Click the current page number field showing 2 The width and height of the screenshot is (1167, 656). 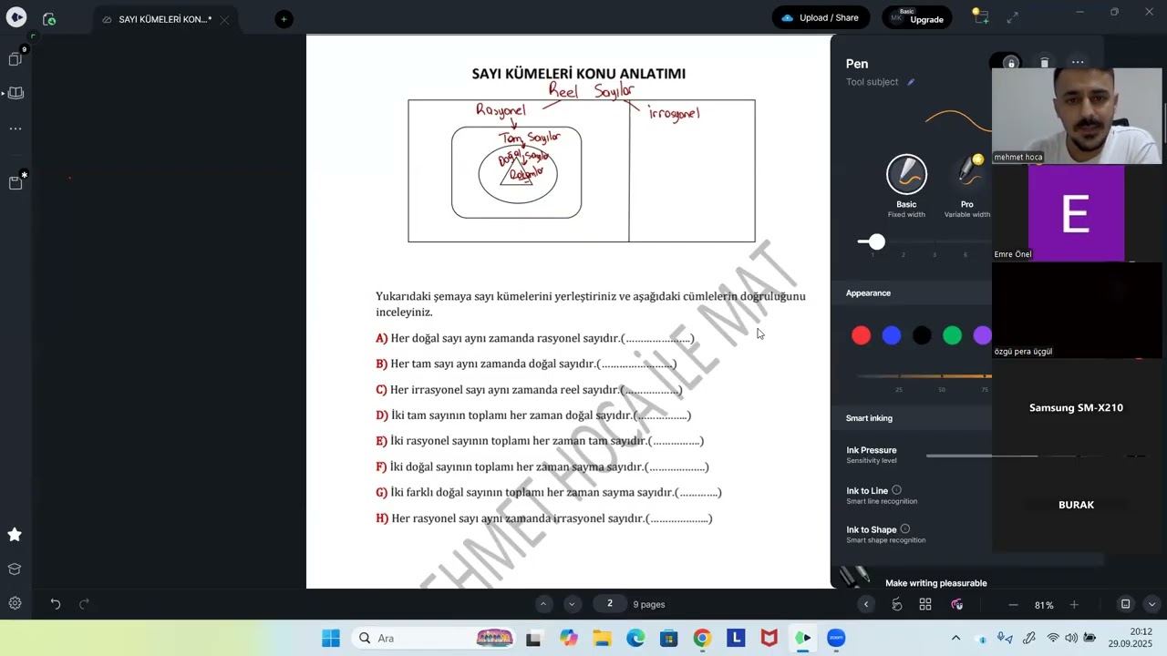click(x=610, y=603)
